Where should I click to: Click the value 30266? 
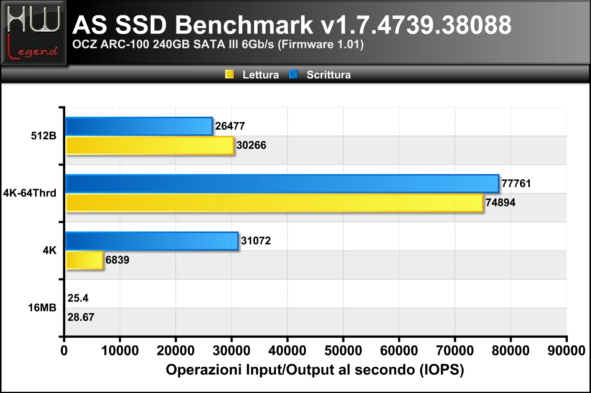coord(252,145)
